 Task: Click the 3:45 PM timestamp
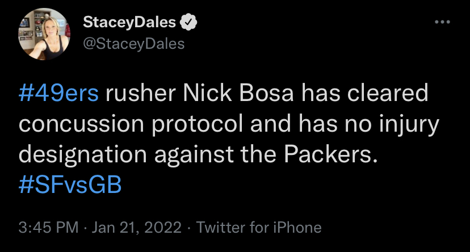pos(48,228)
